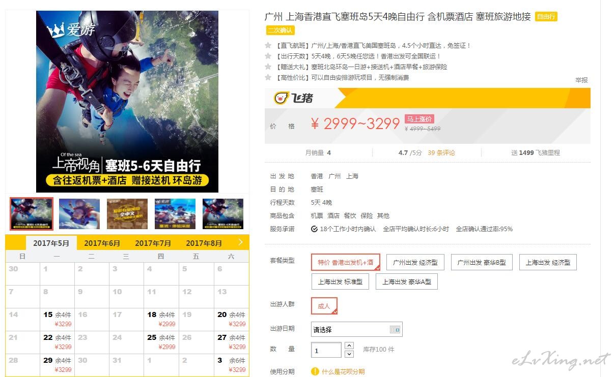Open the calendar picker icon in date field

[395, 329]
